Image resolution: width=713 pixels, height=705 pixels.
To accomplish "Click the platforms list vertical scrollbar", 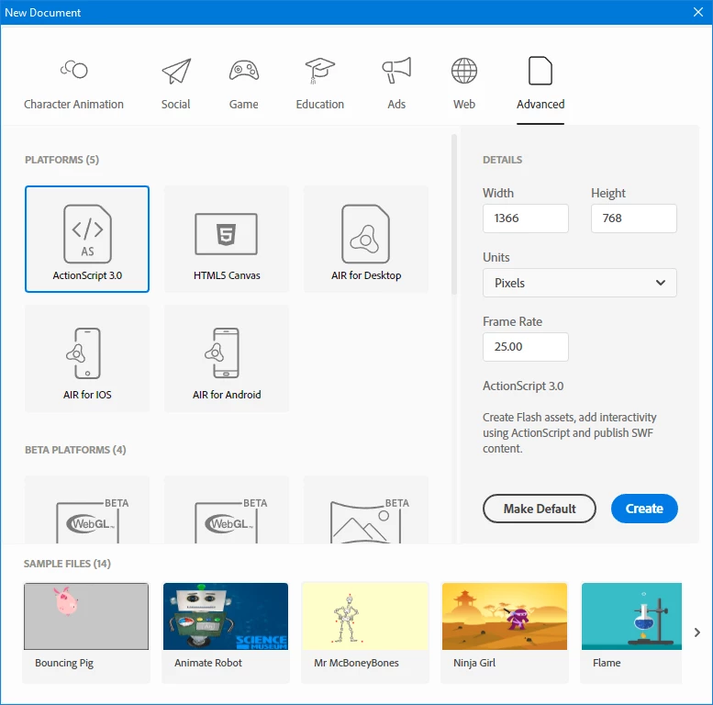I will [454, 214].
